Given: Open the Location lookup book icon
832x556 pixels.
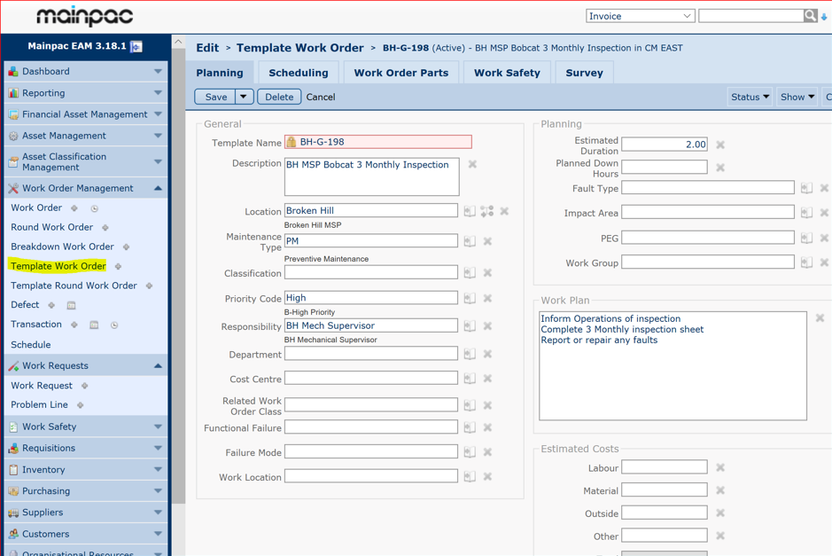Looking at the screenshot, I should tap(470, 211).
